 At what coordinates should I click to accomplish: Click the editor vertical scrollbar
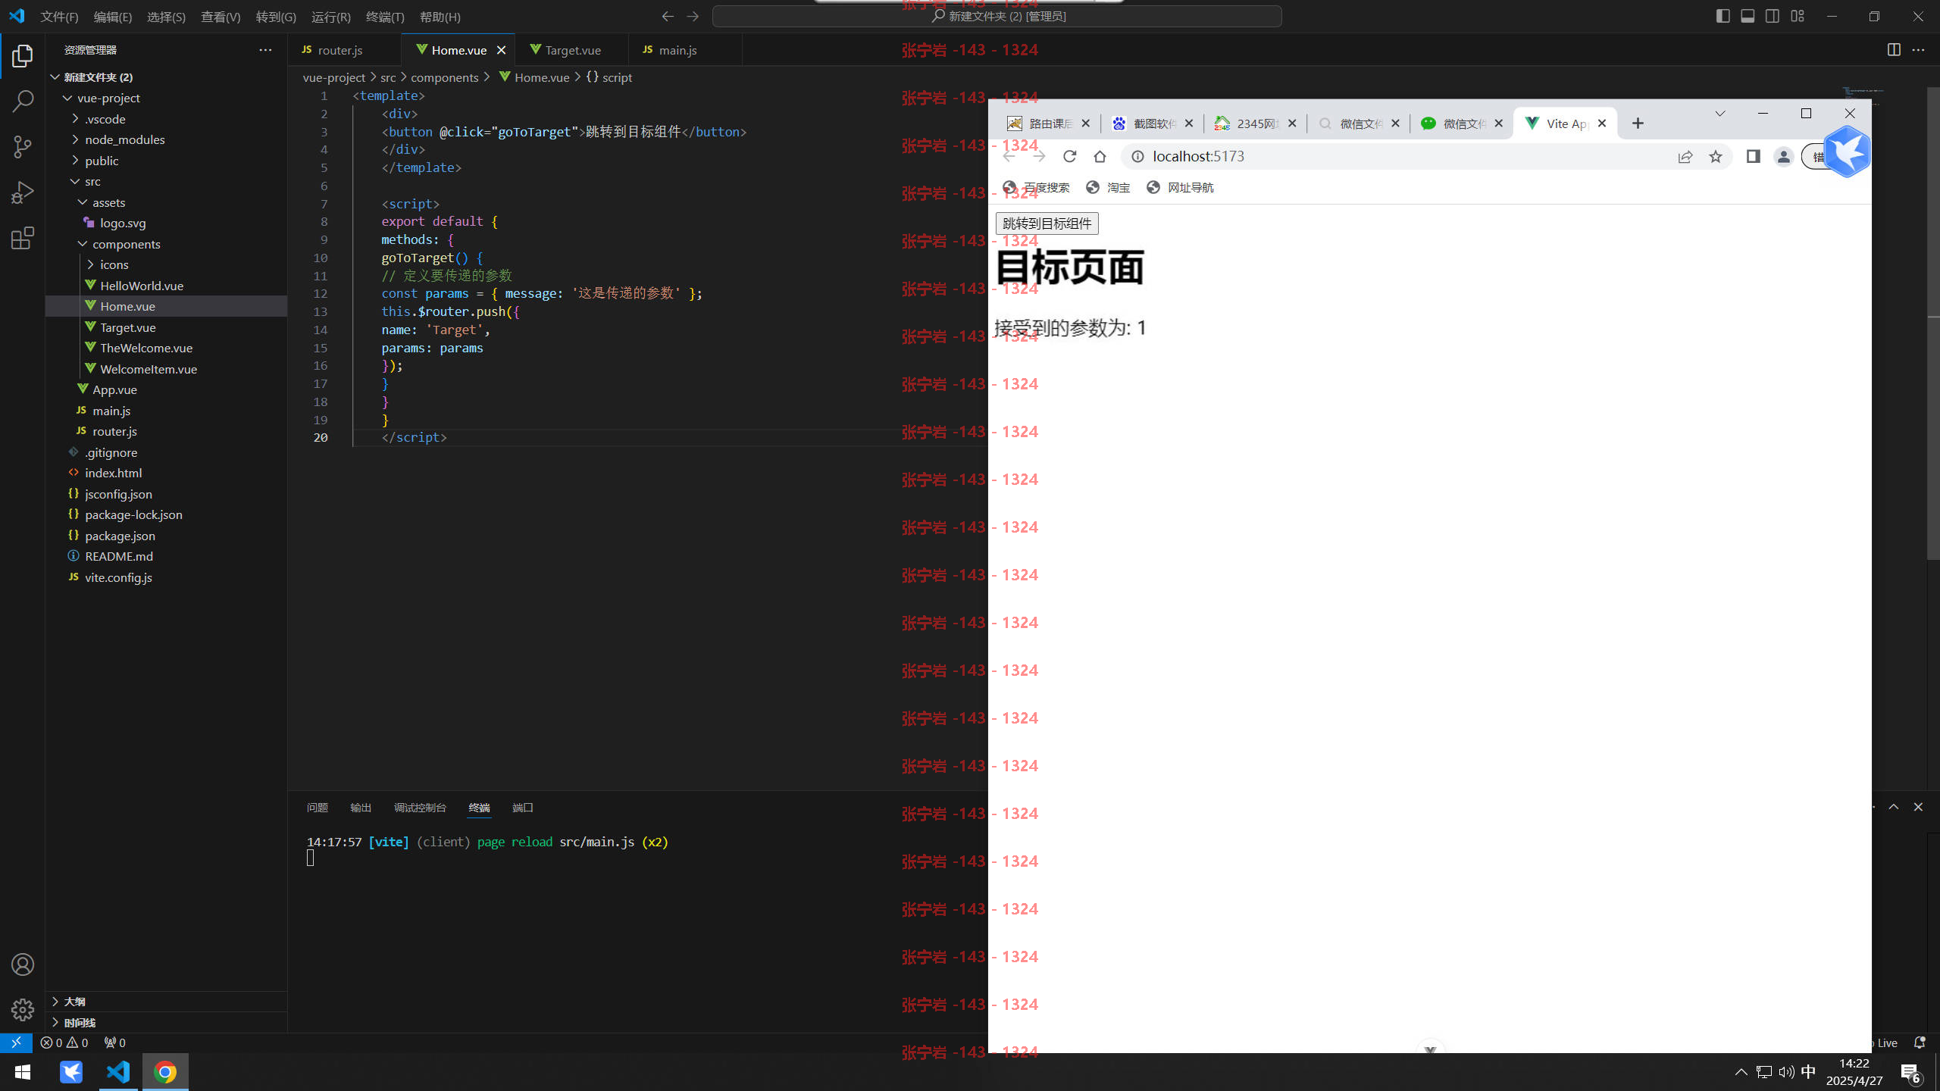(1933, 324)
